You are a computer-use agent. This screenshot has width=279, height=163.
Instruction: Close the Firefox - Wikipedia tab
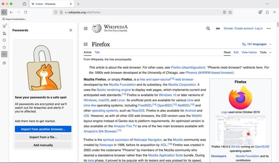click(x=71, y=4)
